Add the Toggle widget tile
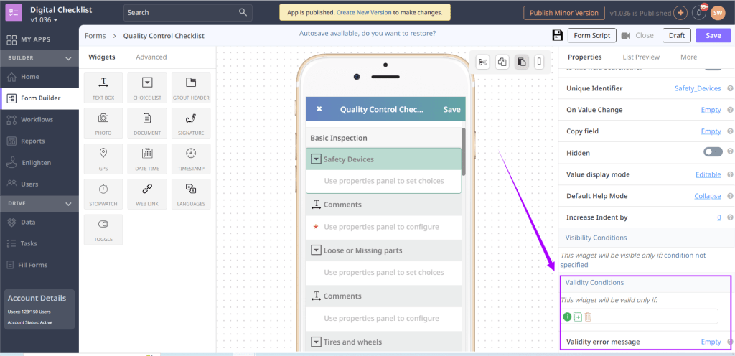735x356 pixels. coord(103,228)
